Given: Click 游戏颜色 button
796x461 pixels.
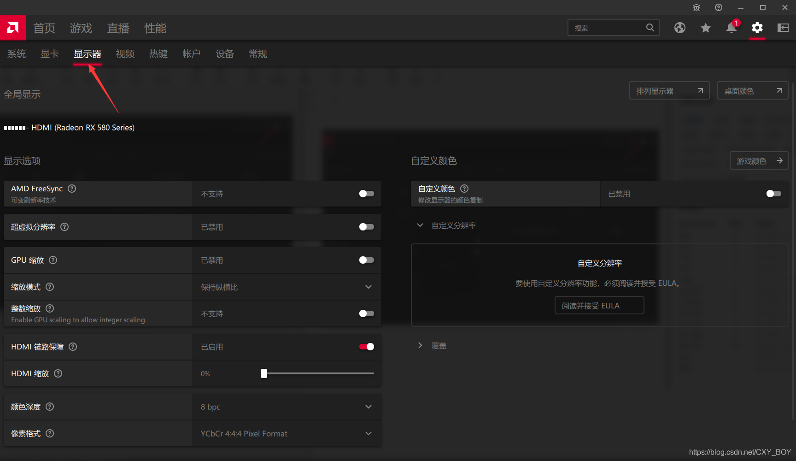Looking at the screenshot, I should tap(759, 161).
